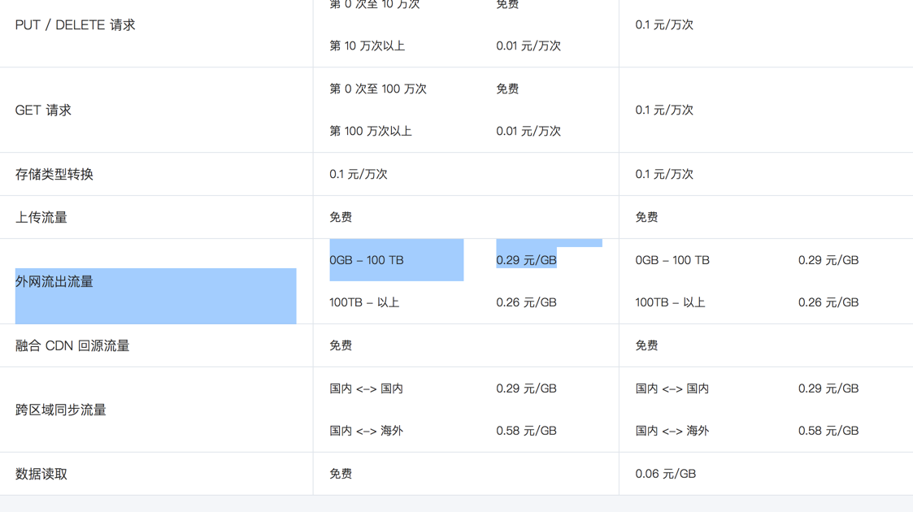Image resolution: width=913 pixels, height=512 pixels.
Task: Click the "融合 CDN 回源流量" row label
Action: point(72,346)
